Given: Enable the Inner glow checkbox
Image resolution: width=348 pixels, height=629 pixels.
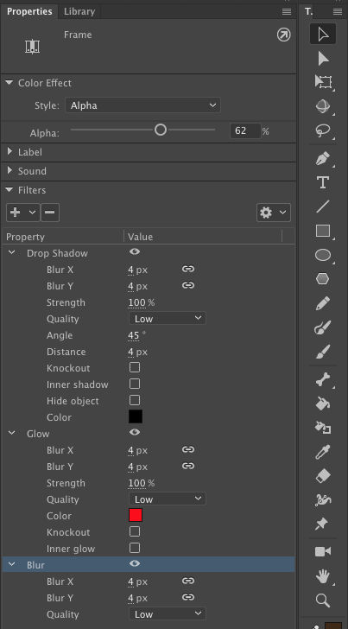Looking at the screenshot, I should (x=135, y=548).
